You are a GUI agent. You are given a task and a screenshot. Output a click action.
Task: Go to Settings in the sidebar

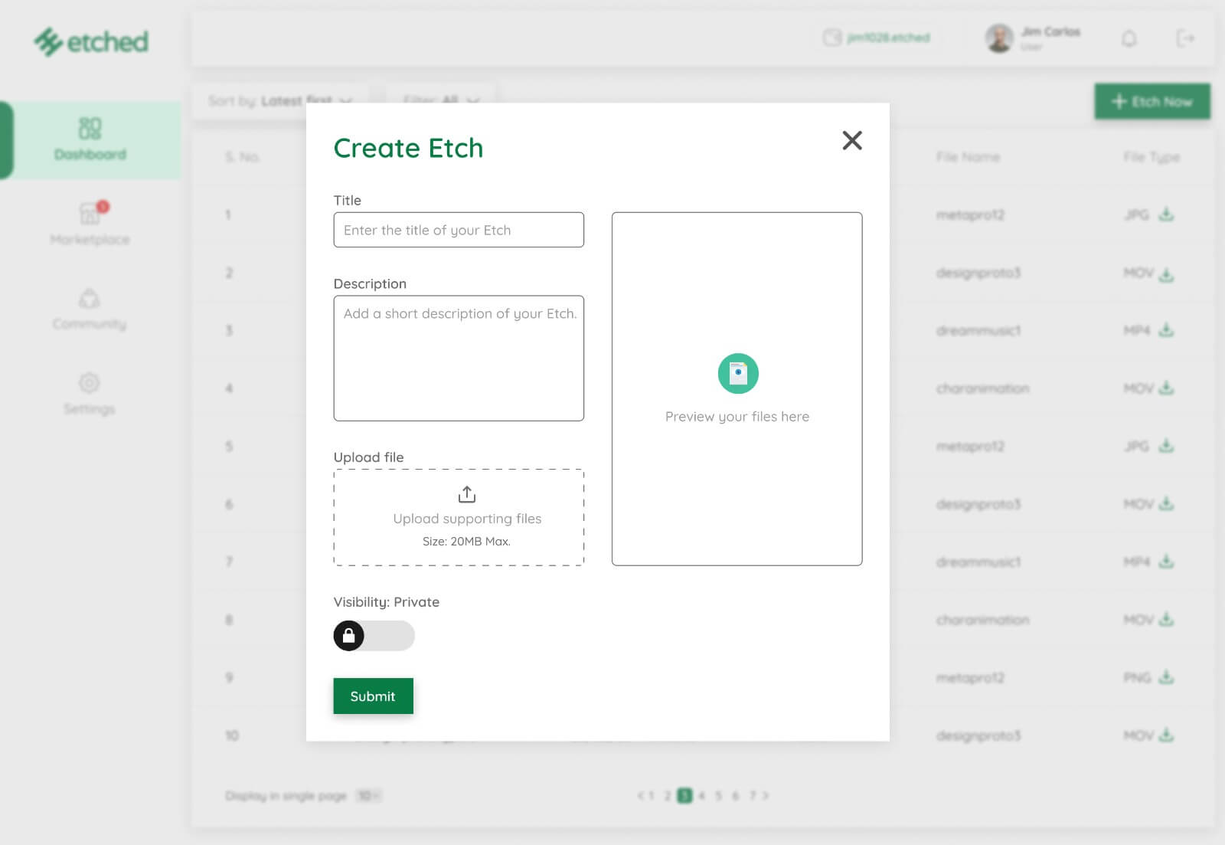(90, 393)
